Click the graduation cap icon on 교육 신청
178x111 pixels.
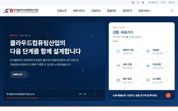click(118, 66)
